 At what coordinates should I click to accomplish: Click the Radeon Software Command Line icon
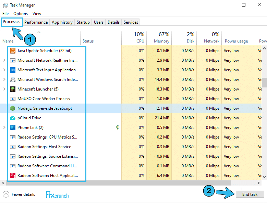(13, 166)
